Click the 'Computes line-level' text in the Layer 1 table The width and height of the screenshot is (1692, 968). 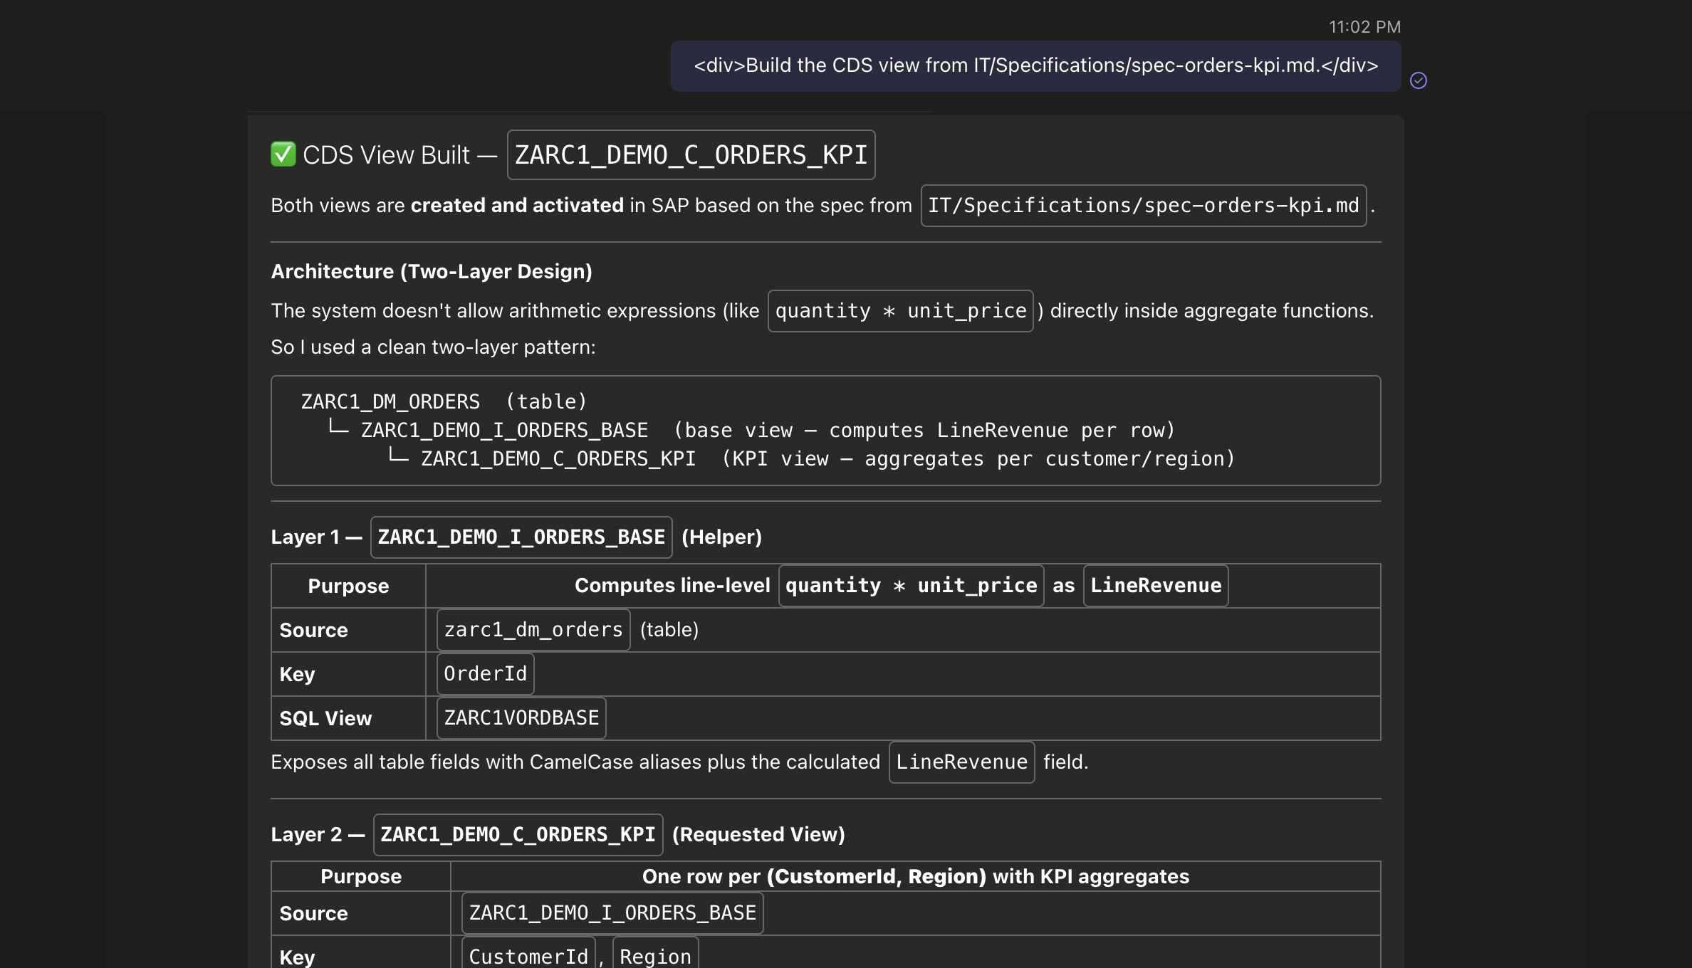(x=672, y=585)
